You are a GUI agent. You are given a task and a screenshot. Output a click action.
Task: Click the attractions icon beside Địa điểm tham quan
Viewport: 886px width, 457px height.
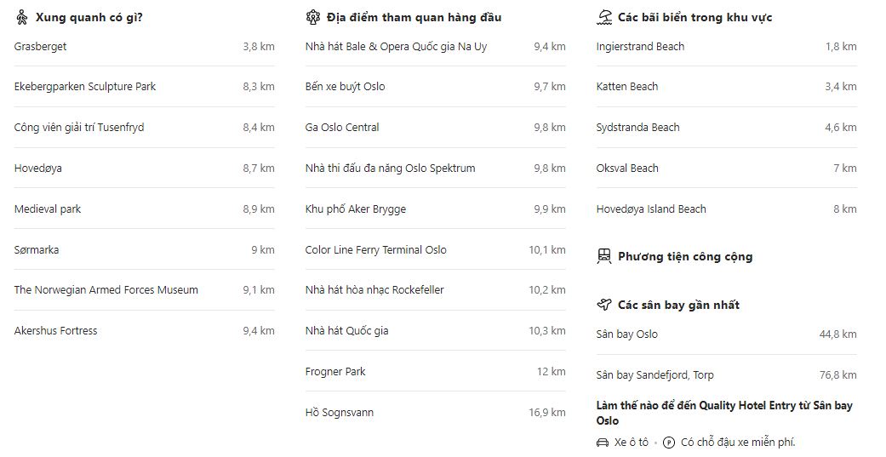pyautogui.click(x=312, y=18)
